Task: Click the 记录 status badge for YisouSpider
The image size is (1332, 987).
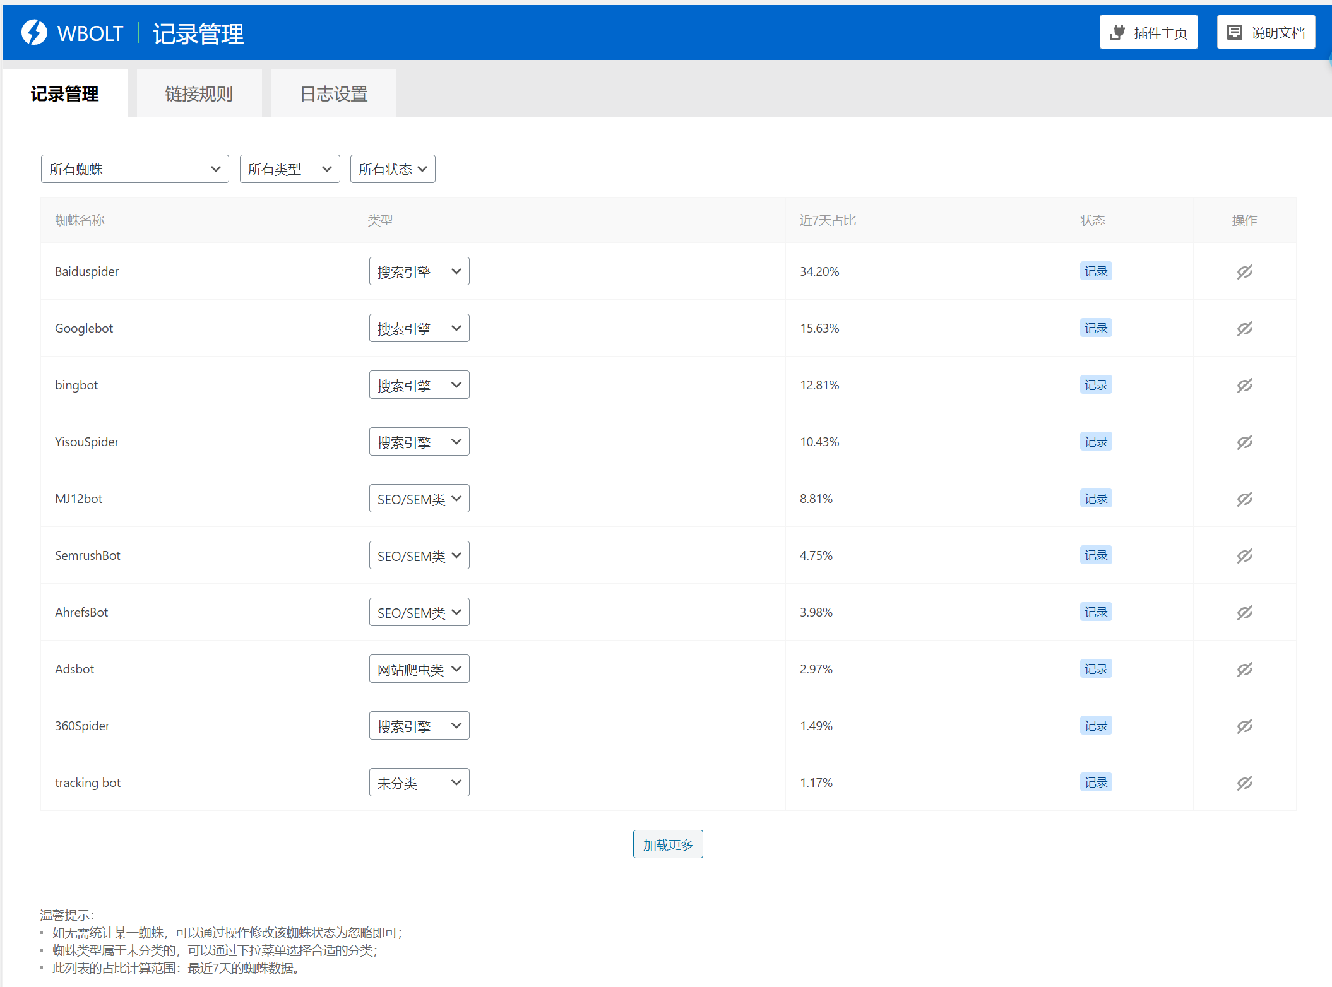Action: tap(1096, 442)
